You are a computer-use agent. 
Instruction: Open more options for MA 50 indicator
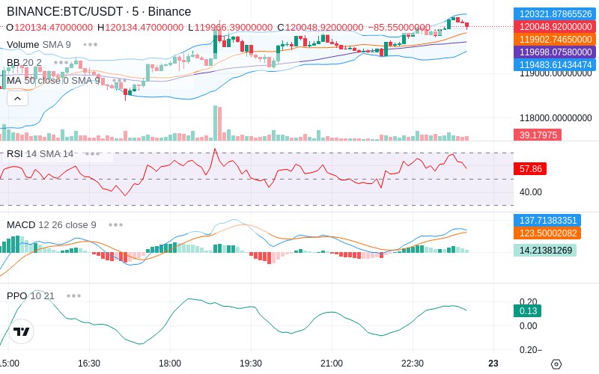coord(119,81)
